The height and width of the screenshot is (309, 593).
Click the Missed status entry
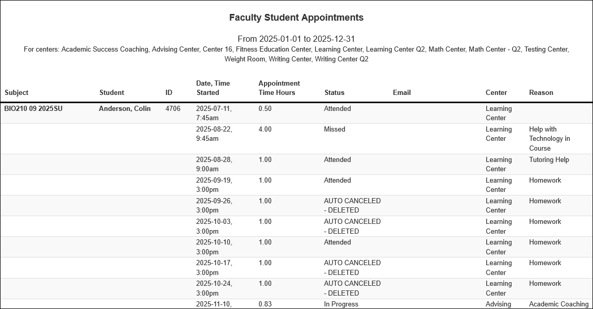tap(335, 129)
